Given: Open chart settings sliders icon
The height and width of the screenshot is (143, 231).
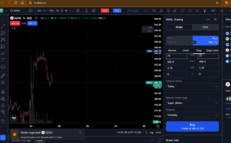Looking at the screenshot, I should click(x=197, y=11).
